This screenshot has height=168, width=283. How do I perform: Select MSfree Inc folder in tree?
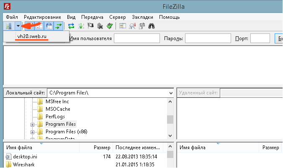coord(57,102)
